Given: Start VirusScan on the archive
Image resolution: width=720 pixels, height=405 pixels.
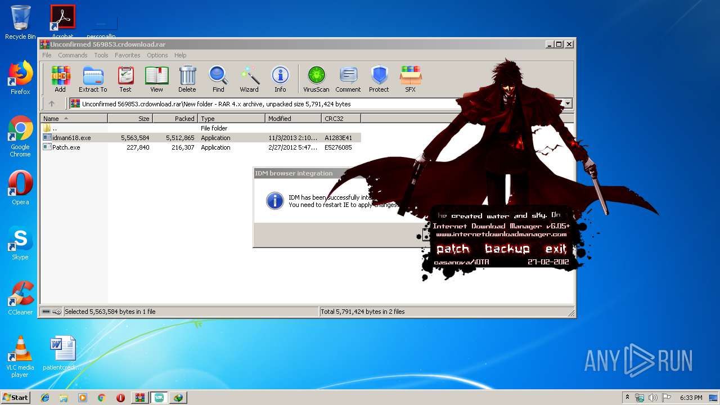Looking at the screenshot, I should (316, 79).
